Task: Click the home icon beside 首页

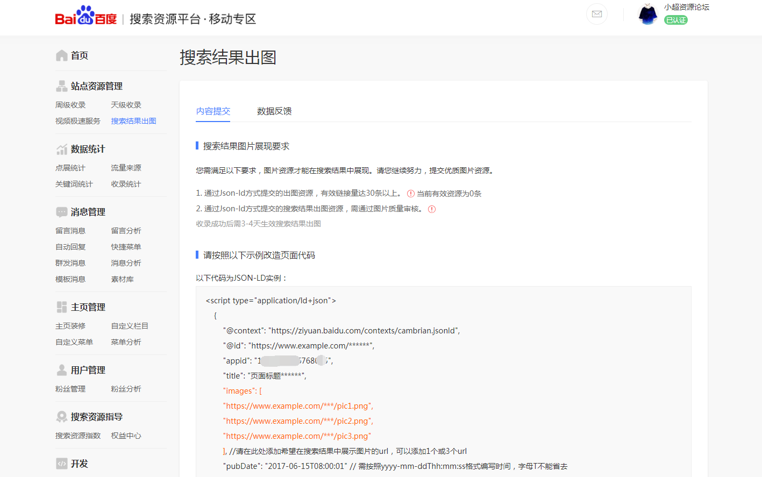Action: click(62, 55)
